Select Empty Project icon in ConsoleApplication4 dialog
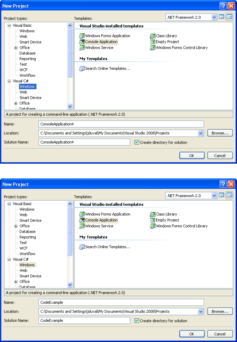237x342 pixels. coord(153,42)
